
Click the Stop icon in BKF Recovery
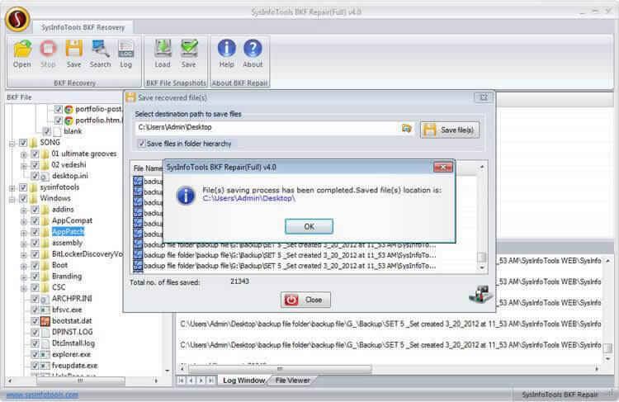coord(48,49)
